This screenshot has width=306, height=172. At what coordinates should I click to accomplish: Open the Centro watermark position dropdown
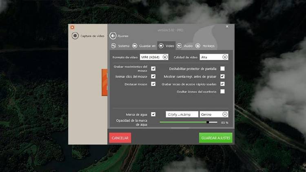(x=214, y=114)
